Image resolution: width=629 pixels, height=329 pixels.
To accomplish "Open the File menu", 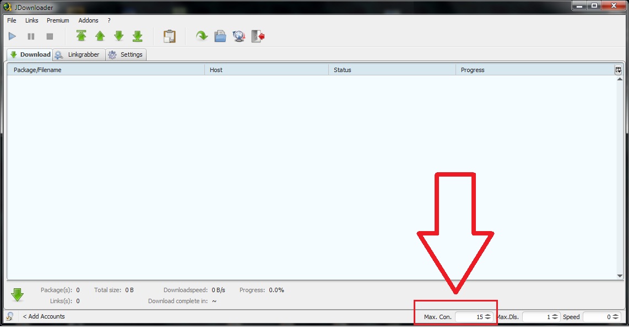I will tap(12, 20).
